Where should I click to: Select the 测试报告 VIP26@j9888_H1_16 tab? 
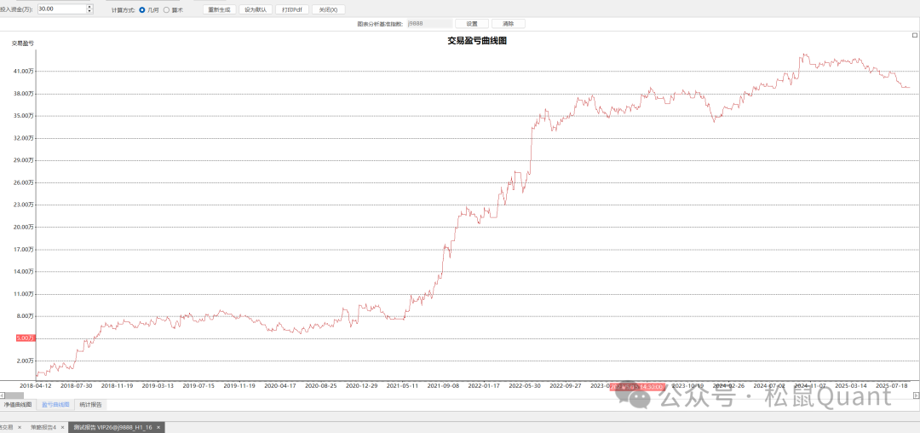tap(112, 427)
